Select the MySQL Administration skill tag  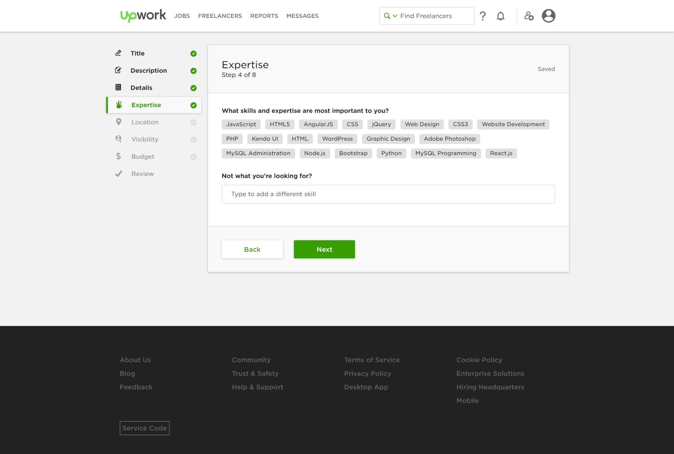click(x=258, y=153)
